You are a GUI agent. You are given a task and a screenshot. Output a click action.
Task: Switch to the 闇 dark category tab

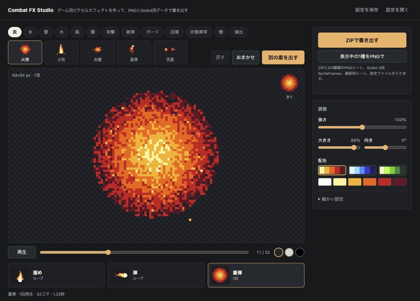[93, 32]
